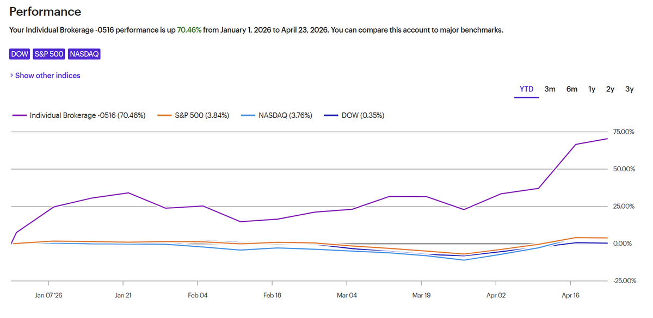This screenshot has height=318, width=653.
Task: Select the YTD time range tab
Action: tap(526, 89)
